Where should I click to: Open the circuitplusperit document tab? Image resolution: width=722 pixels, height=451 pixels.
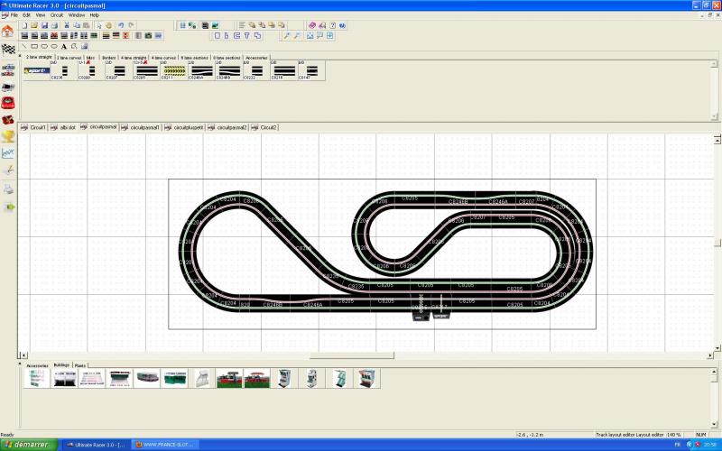pyautogui.click(x=187, y=127)
